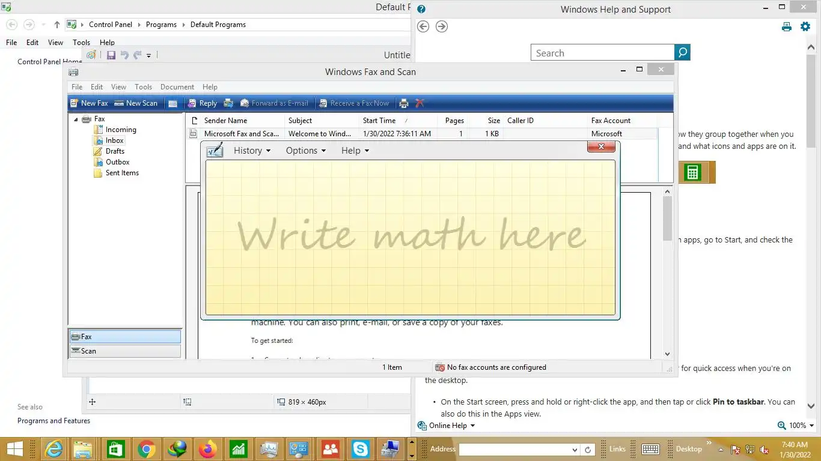This screenshot has height=461, width=821.
Task: Click the Fax and Scan window title icon
Action: [x=73, y=72]
